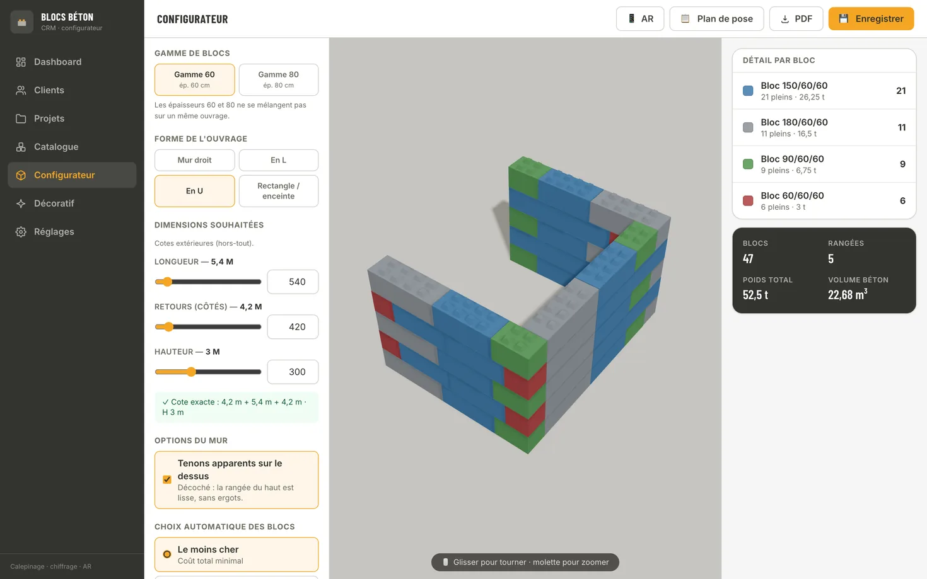Click the Dashboard grid icon
The width and height of the screenshot is (927, 579).
[x=21, y=62]
